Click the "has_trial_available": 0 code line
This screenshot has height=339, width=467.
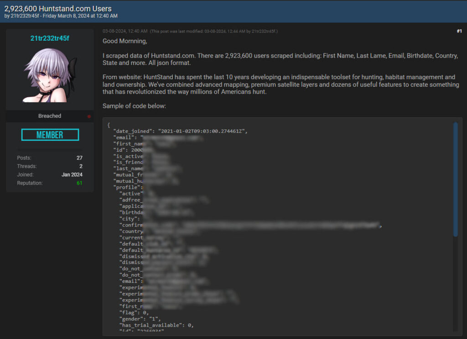pos(156,325)
